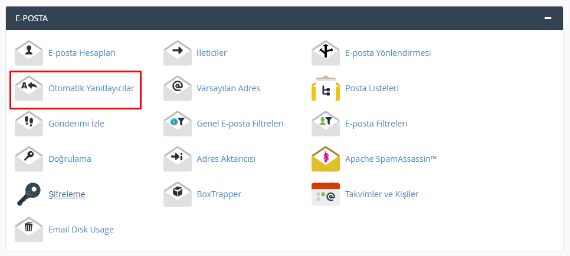The height and width of the screenshot is (256, 570).
Task: Click the Varsayılan Adres @ icon
Action: pyautogui.click(x=178, y=88)
